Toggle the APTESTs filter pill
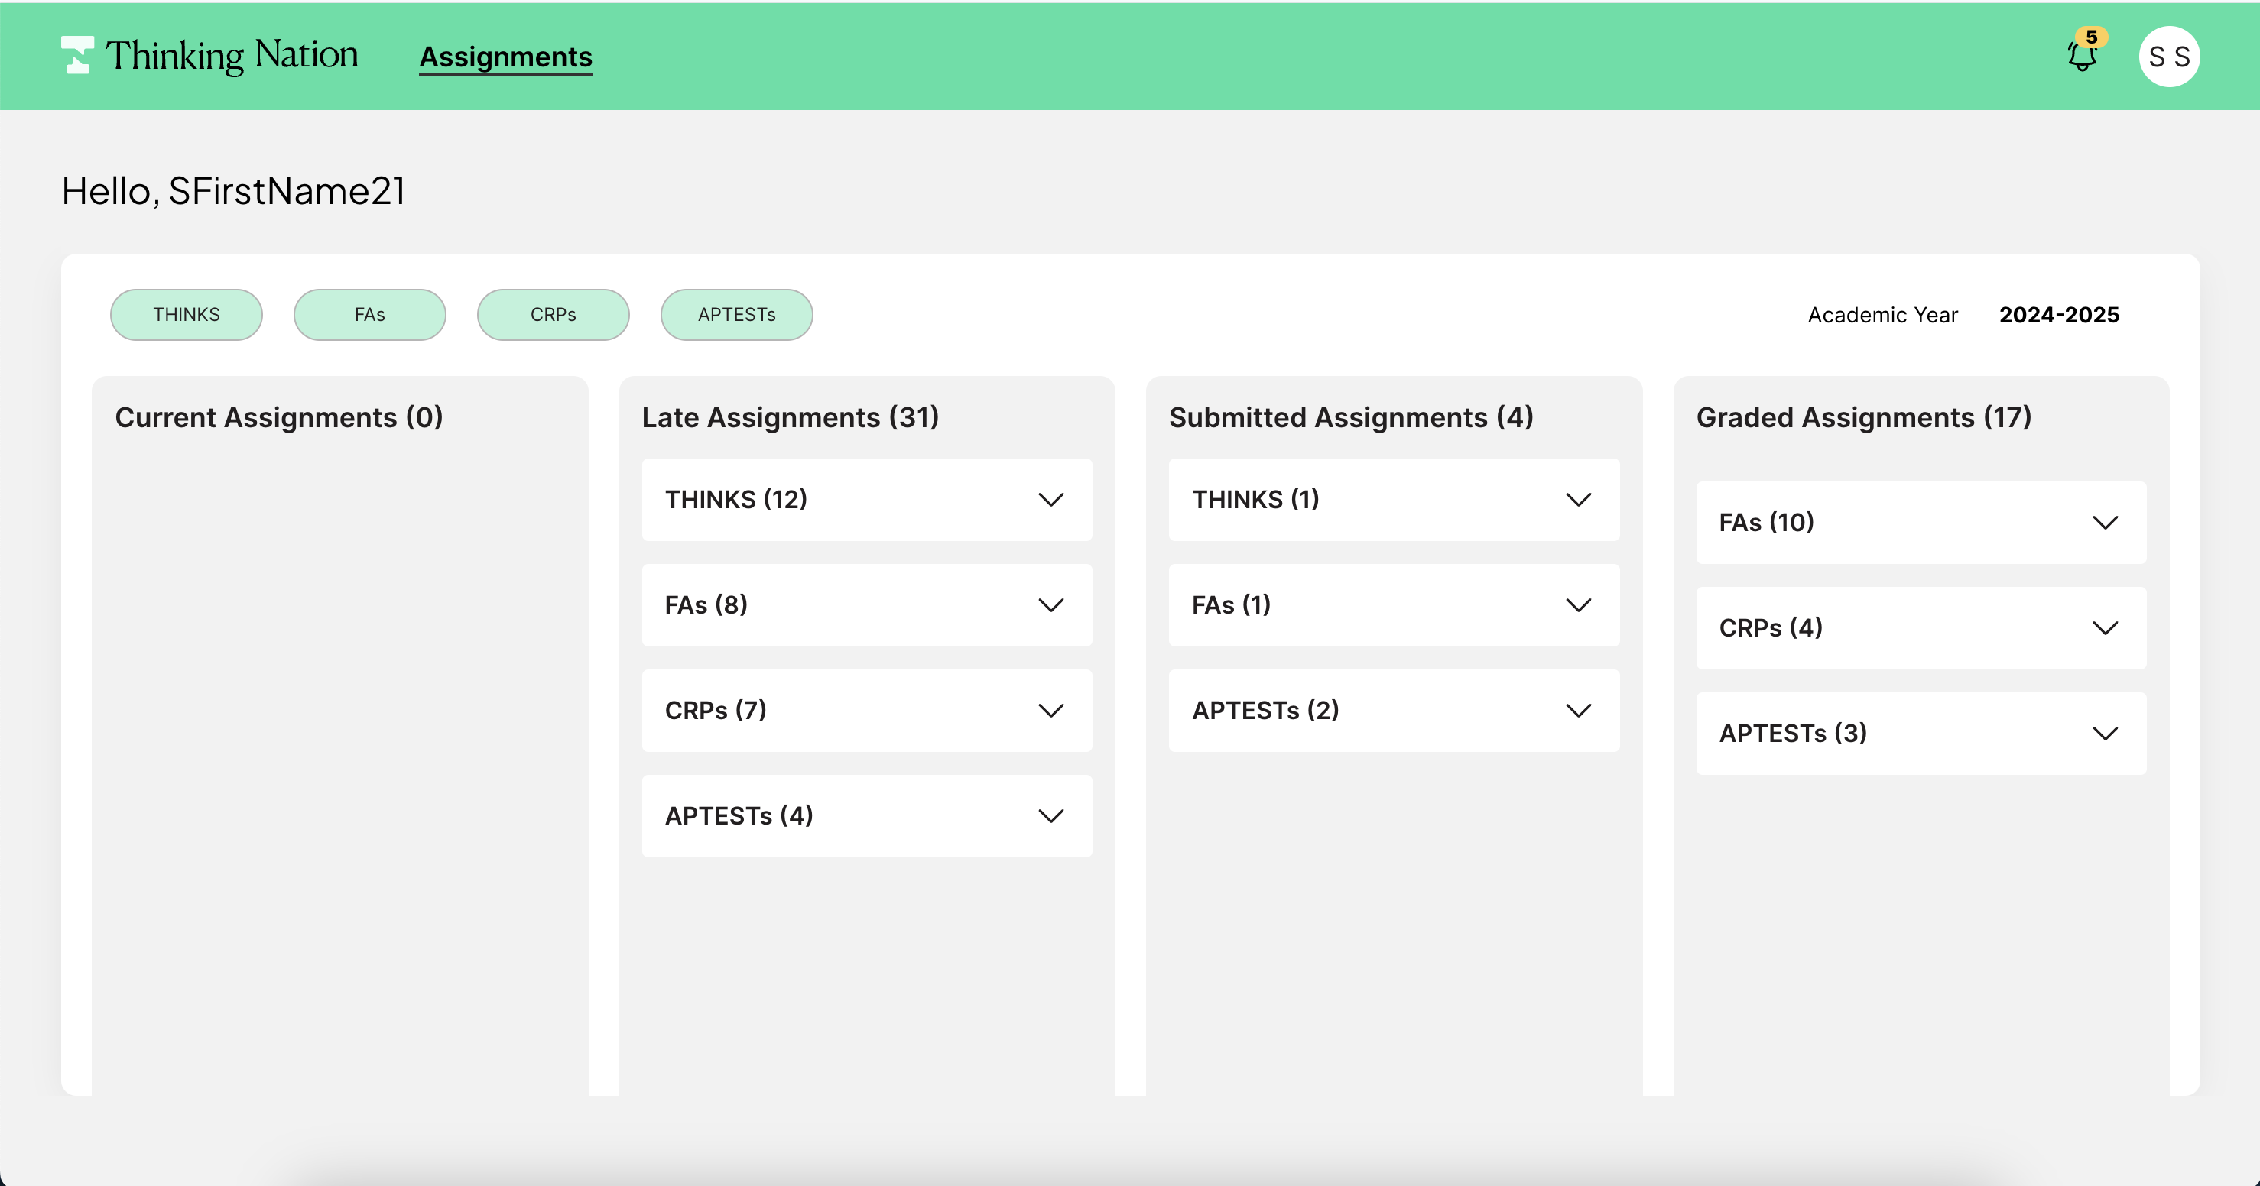This screenshot has width=2260, height=1186. click(x=736, y=315)
